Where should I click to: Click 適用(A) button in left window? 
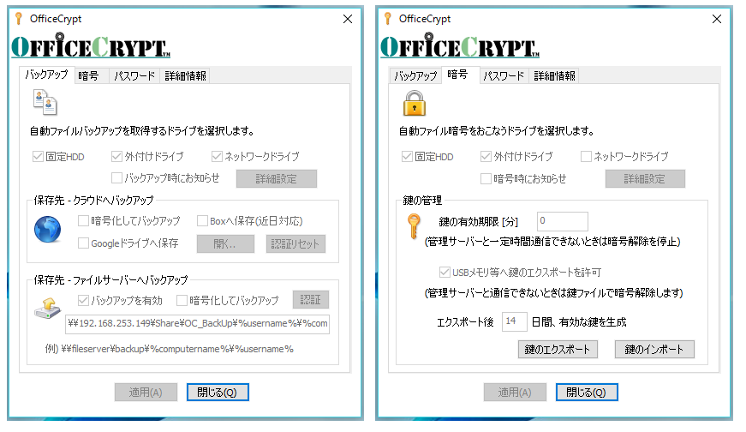tap(146, 393)
